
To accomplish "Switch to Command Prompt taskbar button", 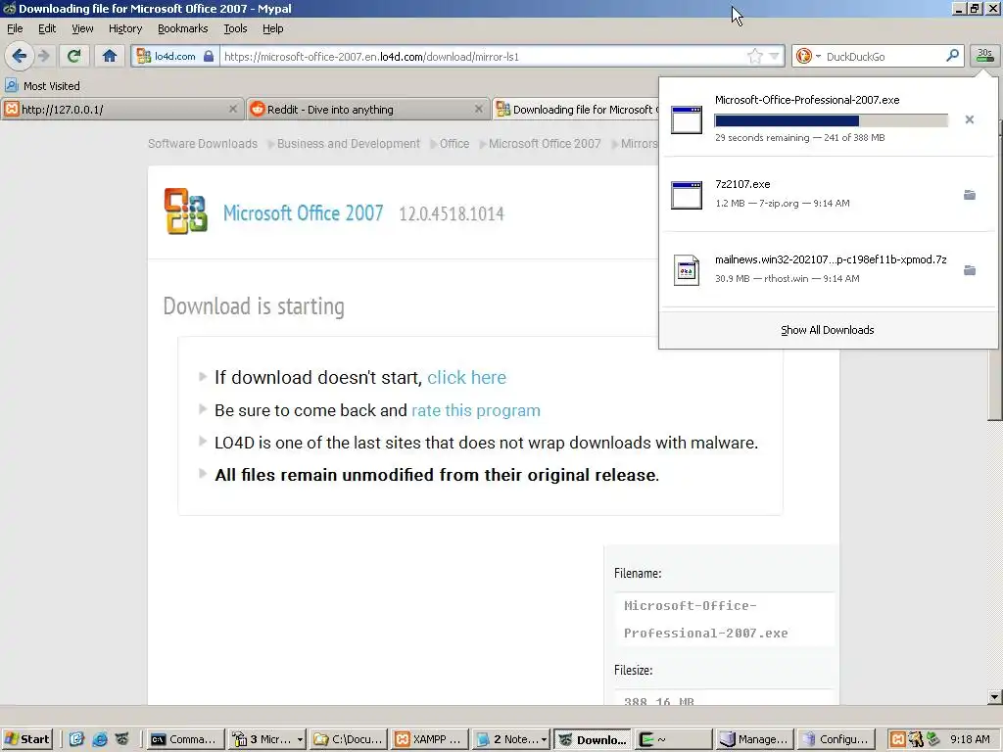I will [x=185, y=739].
